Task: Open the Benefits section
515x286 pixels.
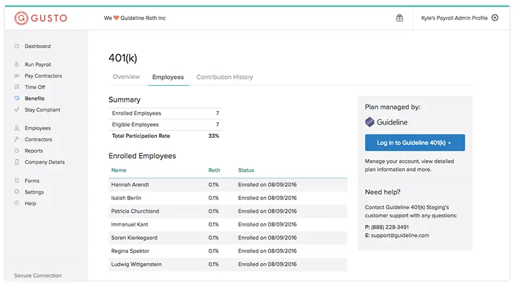Action: coord(34,99)
